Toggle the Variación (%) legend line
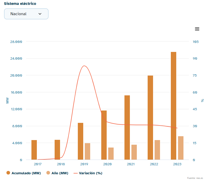This screenshot has width=210, height=183. click(x=88, y=173)
